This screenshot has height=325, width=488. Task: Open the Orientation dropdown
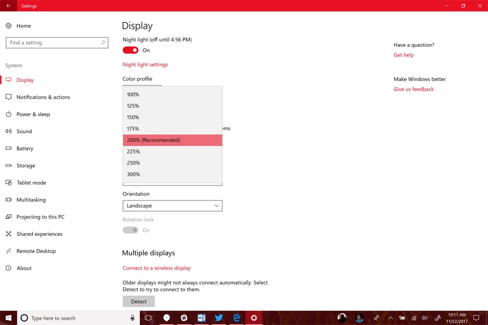(172, 206)
